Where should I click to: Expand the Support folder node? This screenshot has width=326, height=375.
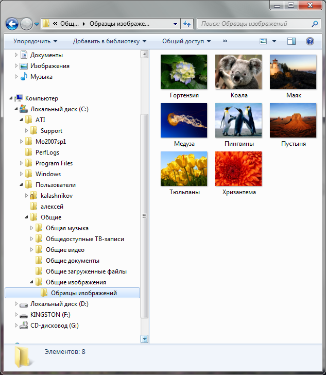click(26, 131)
